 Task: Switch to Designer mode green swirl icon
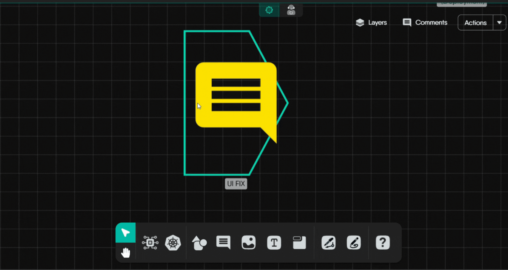point(269,10)
